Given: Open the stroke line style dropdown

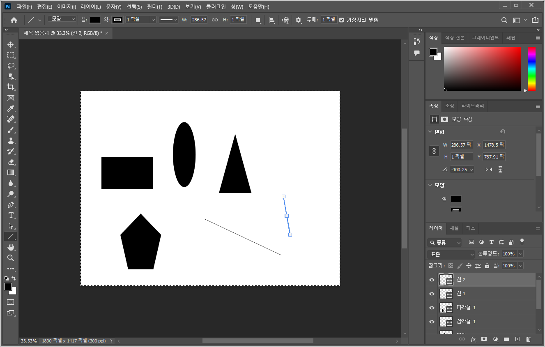Looking at the screenshot, I should pyautogui.click(x=169, y=20).
